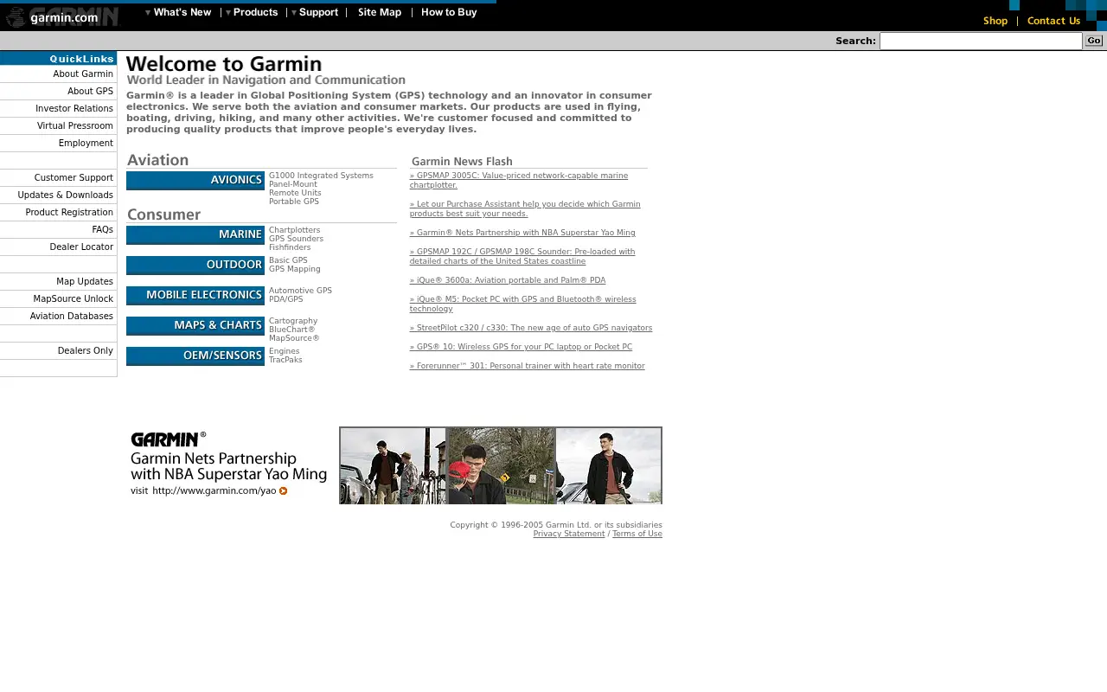Click the Go search button
The width and height of the screenshot is (1107, 692).
[1094, 41]
